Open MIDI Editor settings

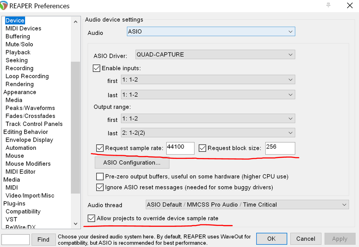point(20,172)
